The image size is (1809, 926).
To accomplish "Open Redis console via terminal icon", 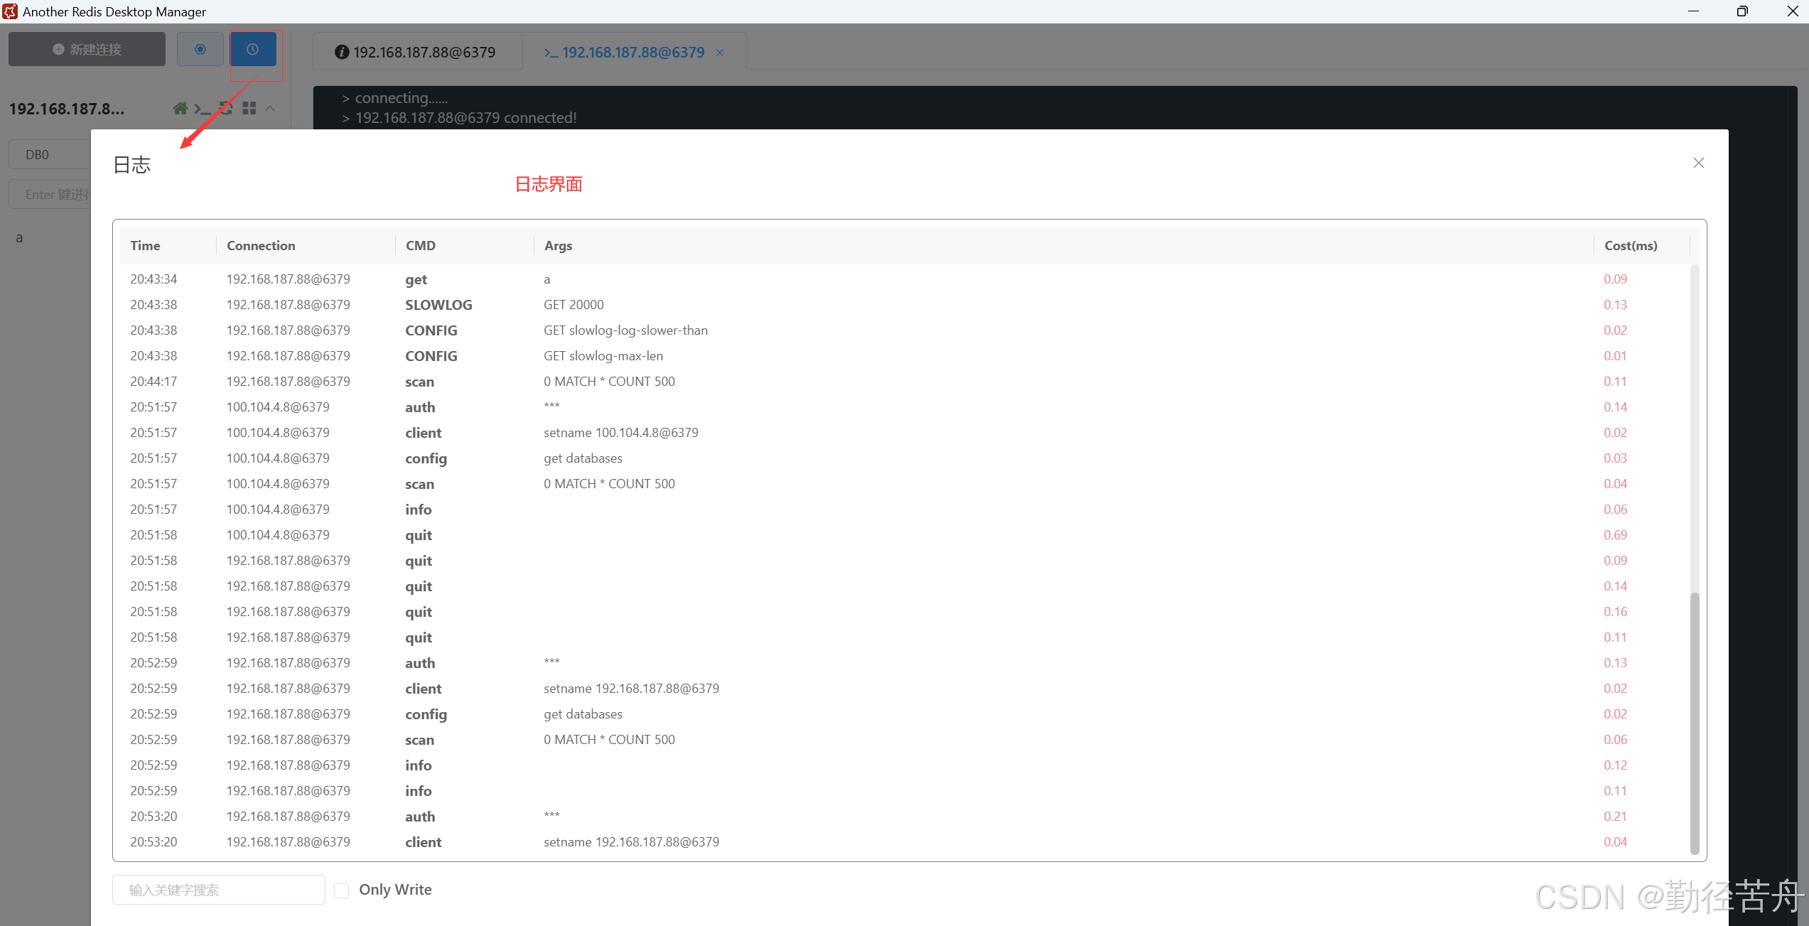I will pos(202,108).
